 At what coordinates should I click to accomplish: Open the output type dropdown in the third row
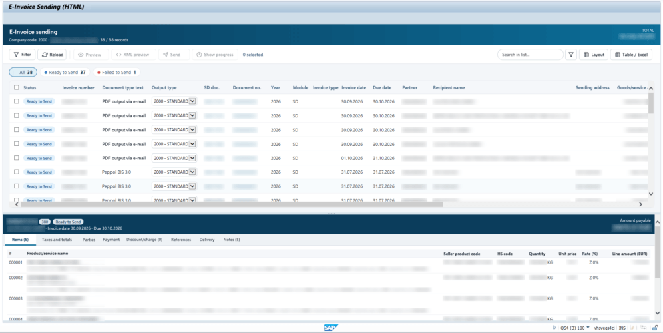(174, 129)
